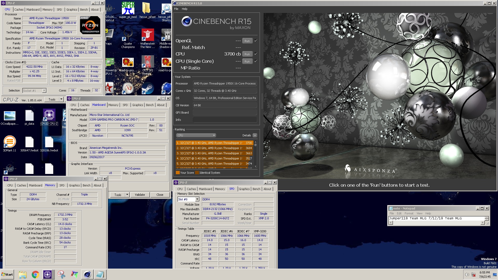The image size is (498, 280).
Task: Open the super_pi_mod desktop icon
Action: pyautogui.click(x=128, y=10)
